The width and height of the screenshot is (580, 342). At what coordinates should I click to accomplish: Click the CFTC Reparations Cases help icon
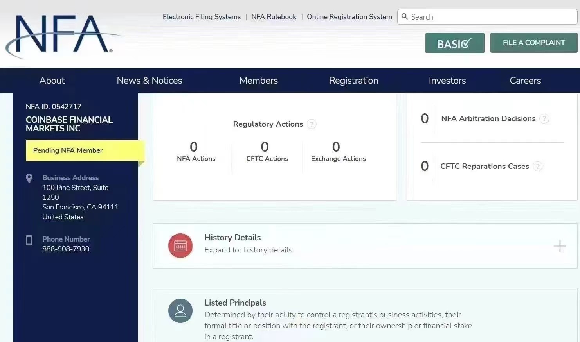538,167
